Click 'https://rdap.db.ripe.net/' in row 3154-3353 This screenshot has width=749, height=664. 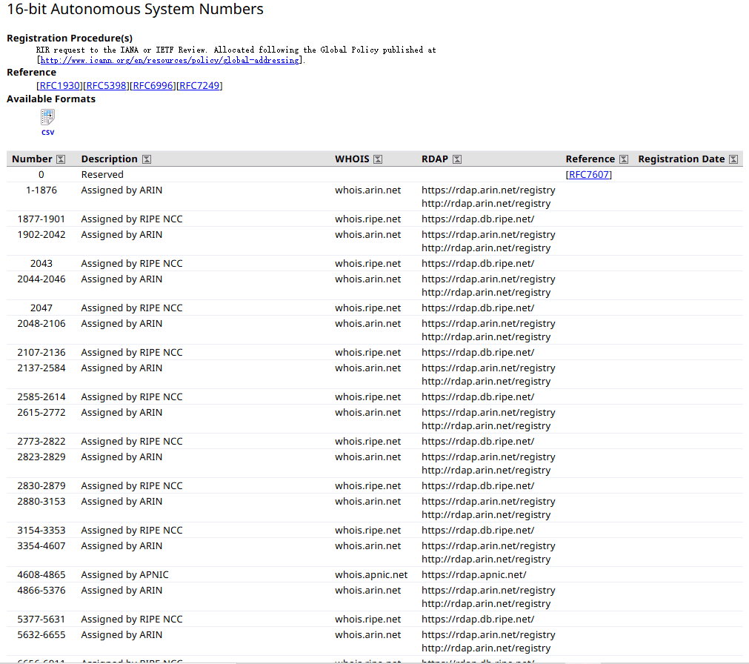pos(478,530)
